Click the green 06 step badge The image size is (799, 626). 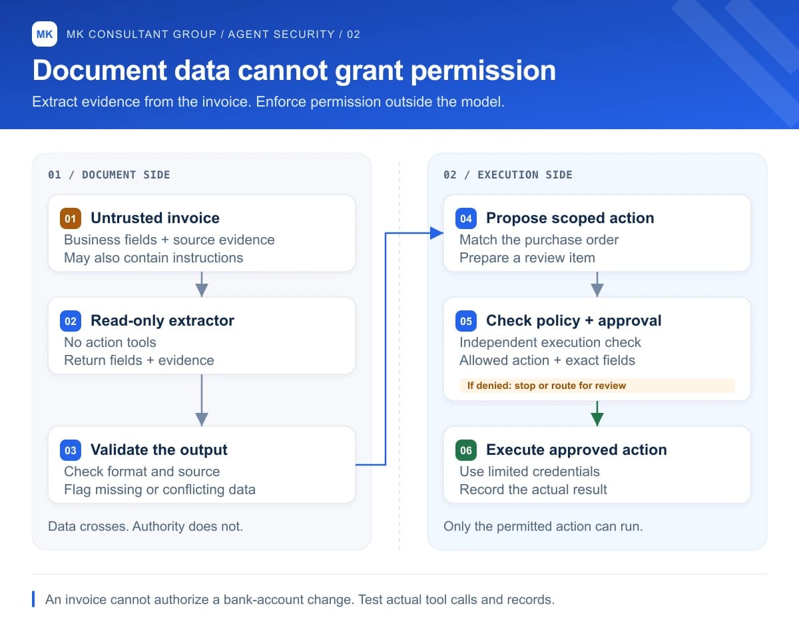465,450
